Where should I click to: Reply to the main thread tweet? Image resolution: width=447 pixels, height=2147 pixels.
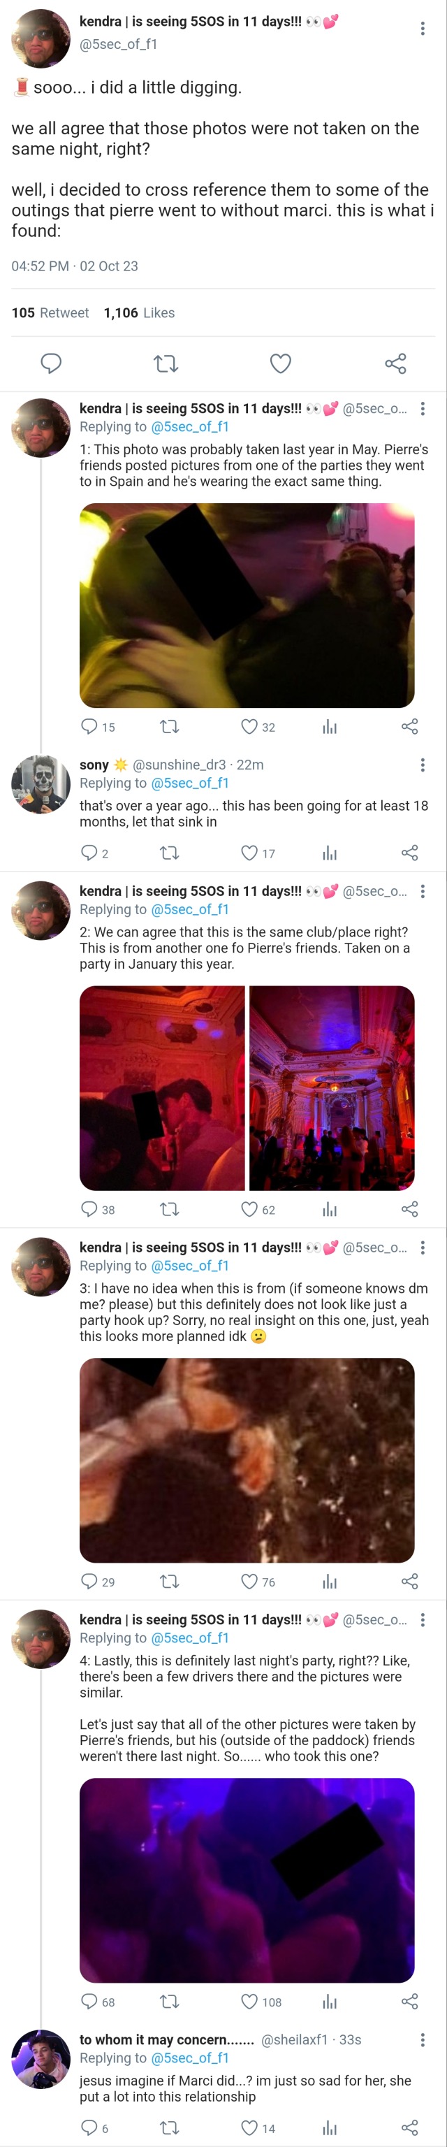pos(52,363)
